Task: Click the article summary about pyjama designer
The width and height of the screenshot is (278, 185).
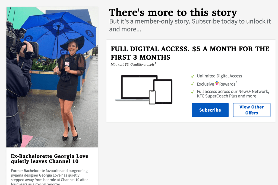Action: [x=49, y=177]
